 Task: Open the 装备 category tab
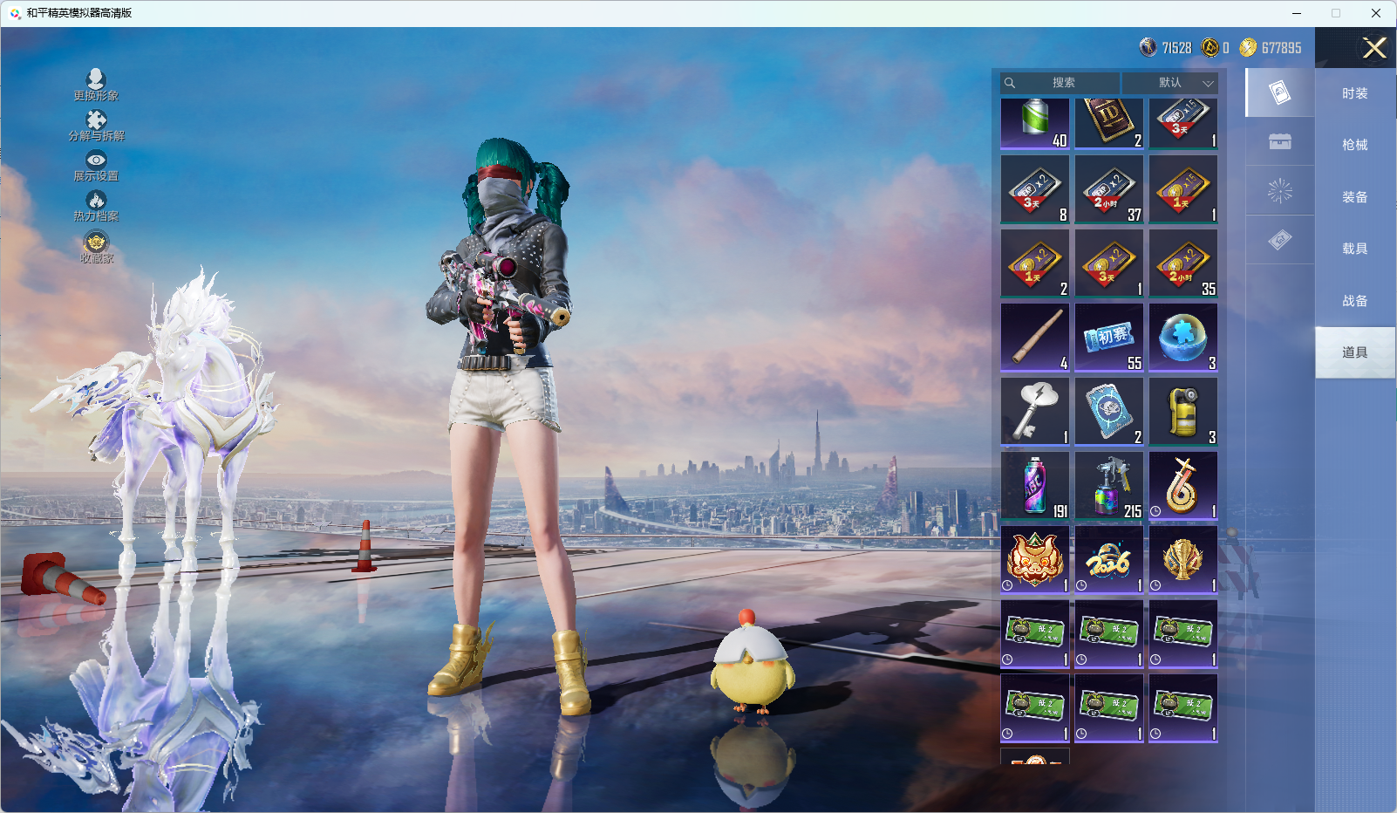1354,197
